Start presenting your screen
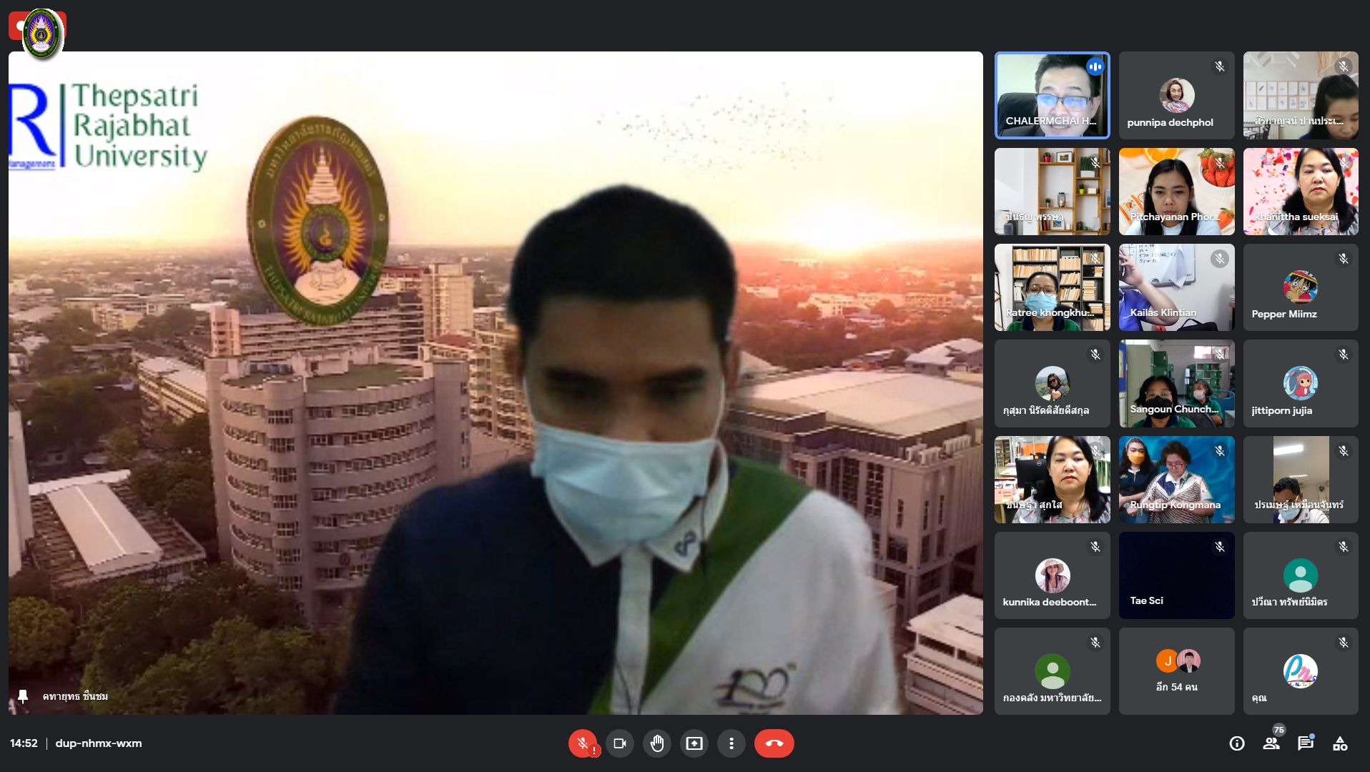This screenshot has width=1370, height=772. pos(694,743)
